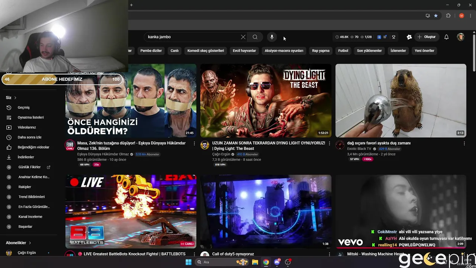The image size is (476, 268).
Task: Open Başarılar sidebar item
Action: [x=29, y=227]
